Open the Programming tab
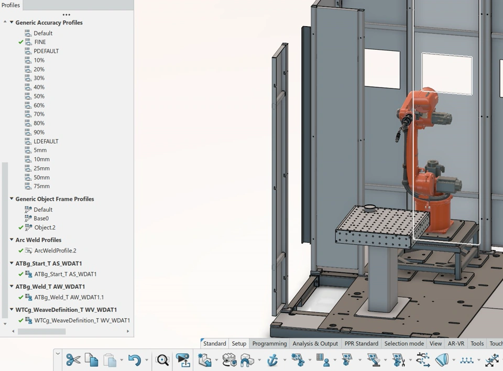 point(269,343)
